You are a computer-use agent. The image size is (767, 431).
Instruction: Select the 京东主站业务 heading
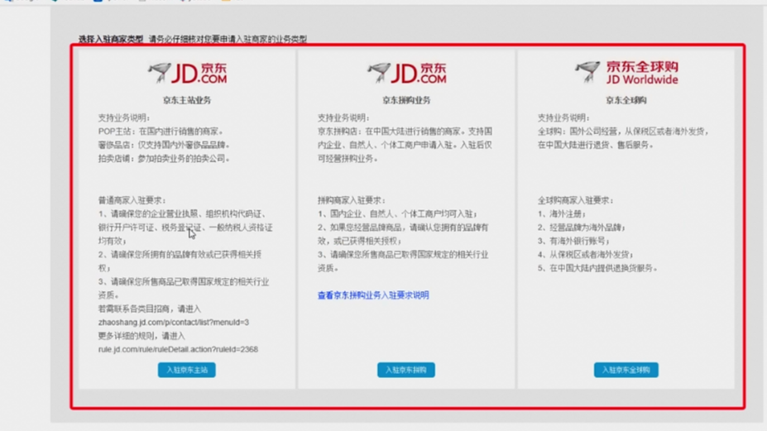point(187,100)
